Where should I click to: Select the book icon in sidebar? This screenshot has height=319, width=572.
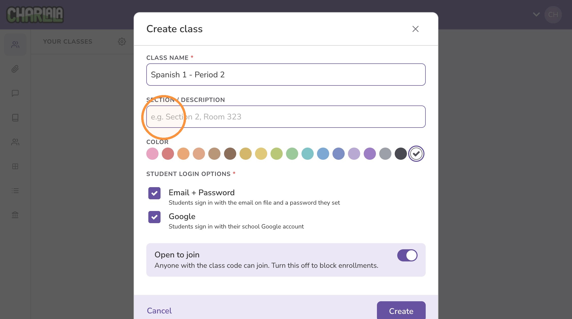pos(15,118)
